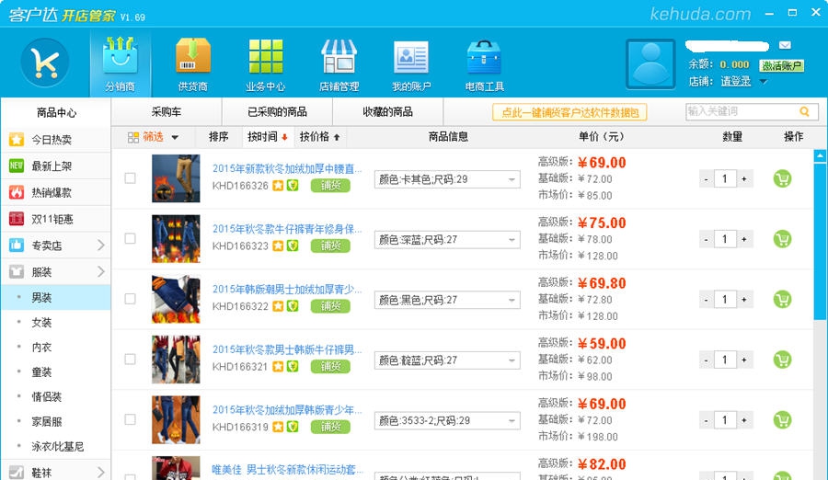Switch to the 采购车 tab
The height and width of the screenshot is (480, 828).
pyautogui.click(x=167, y=112)
